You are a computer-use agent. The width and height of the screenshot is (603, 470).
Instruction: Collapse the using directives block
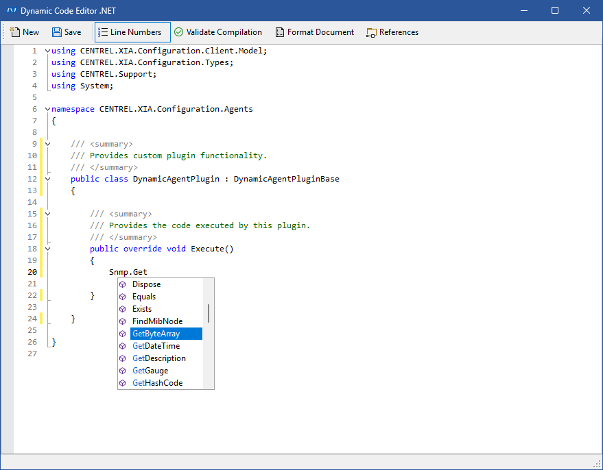[47, 51]
